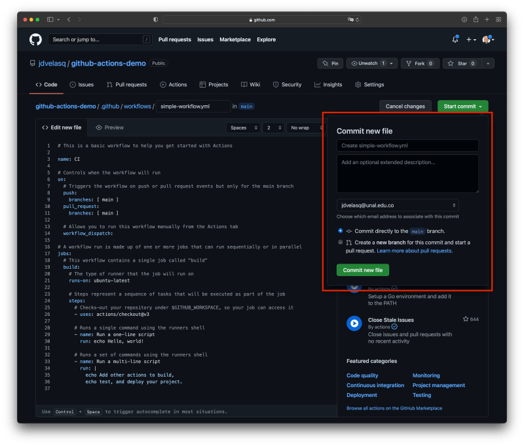Select the Edit new file tab
524x446 pixels.
(62, 128)
